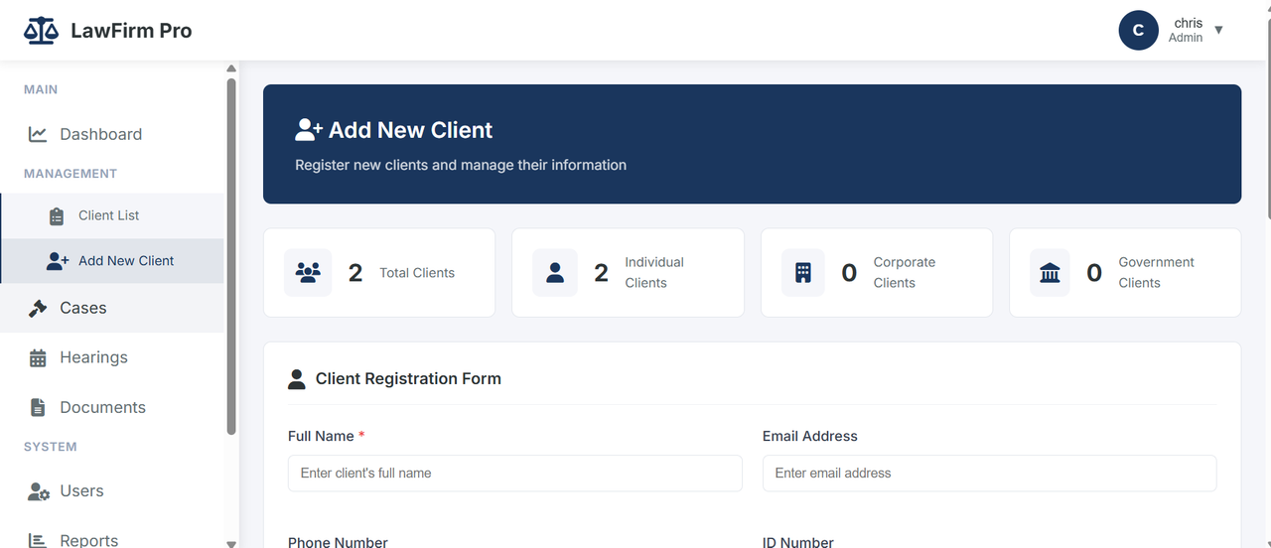Click the Individual Clients stat card
Image resolution: width=1271 pixels, height=548 pixels.
pyautogui.click(x=628, y=273)
